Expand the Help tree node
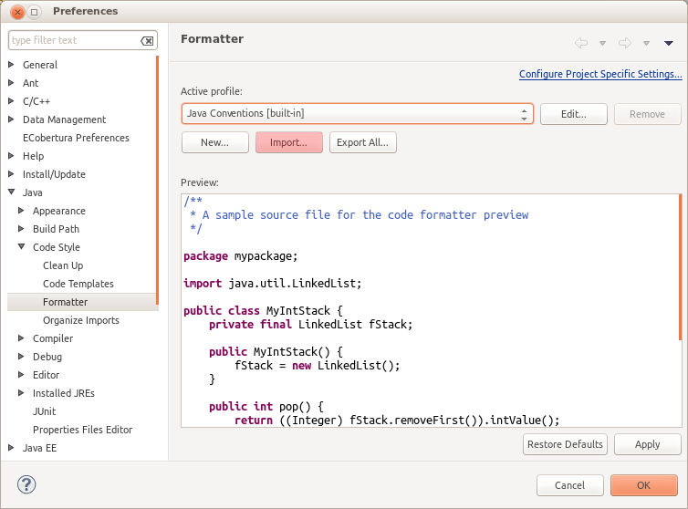The height and width of the screenshot is (509, 688). [x=12, y=156]
